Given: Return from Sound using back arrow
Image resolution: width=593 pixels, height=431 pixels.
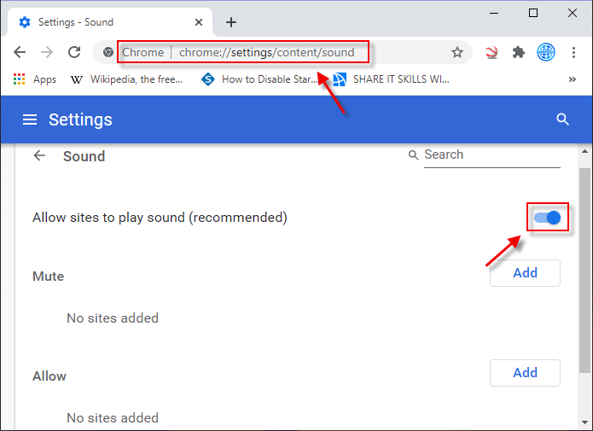Looking at the screenshot, I should [39, 155].
